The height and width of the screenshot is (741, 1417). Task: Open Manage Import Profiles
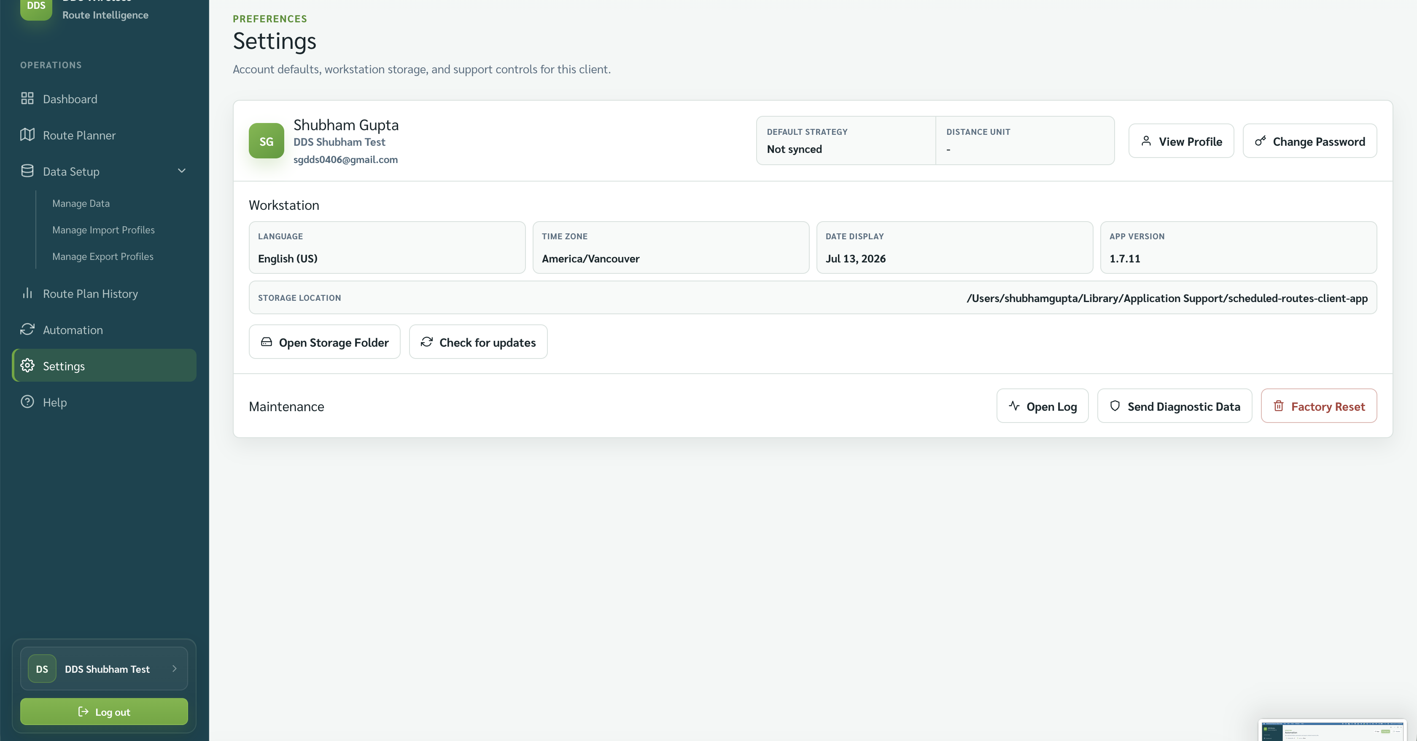click(x=103, y=230)
